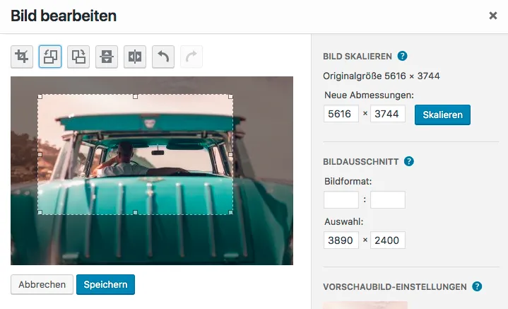Open help for Bild skalieren
508x309 pixels.
click(402, 56)
